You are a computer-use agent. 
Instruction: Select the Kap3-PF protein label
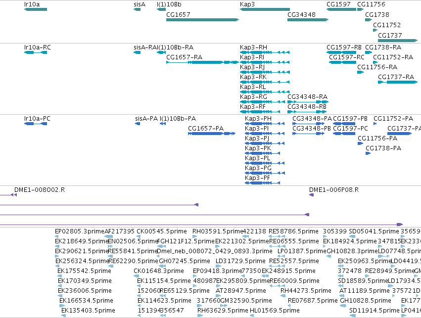[x=257, y=178]
